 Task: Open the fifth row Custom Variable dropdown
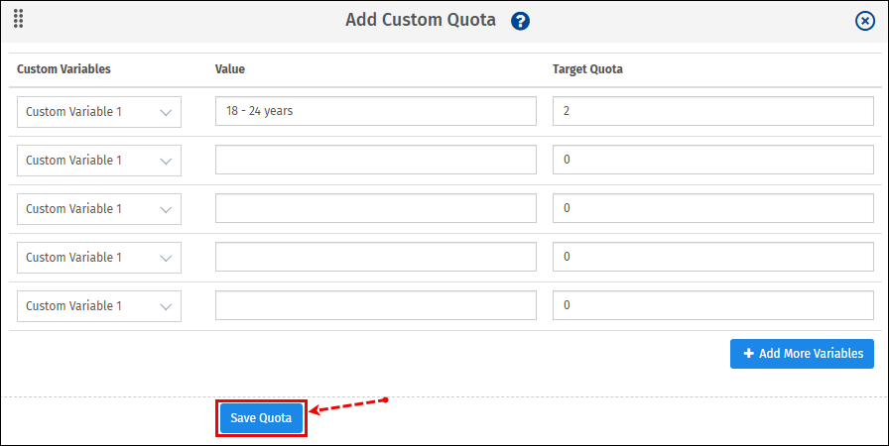(99, 306)
